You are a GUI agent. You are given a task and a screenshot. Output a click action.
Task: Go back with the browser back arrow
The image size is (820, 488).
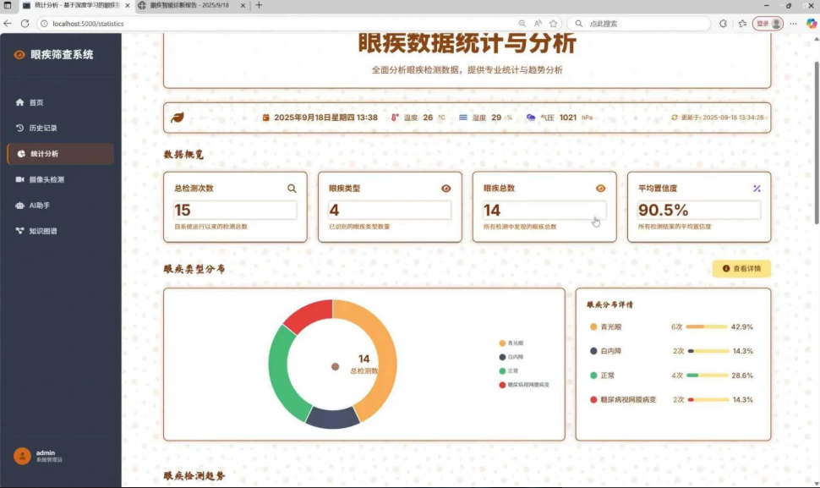tap(8, 24)
